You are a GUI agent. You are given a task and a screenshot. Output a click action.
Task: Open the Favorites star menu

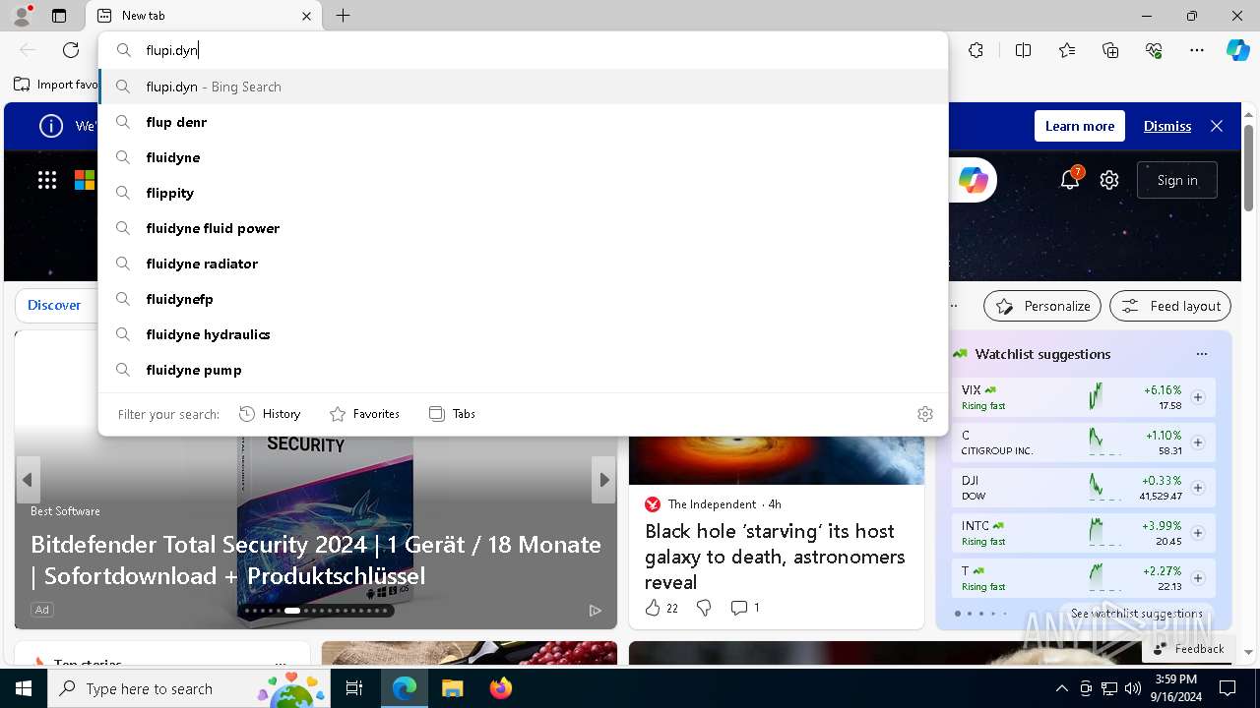pyautogui.click(x=1067, y=50)
